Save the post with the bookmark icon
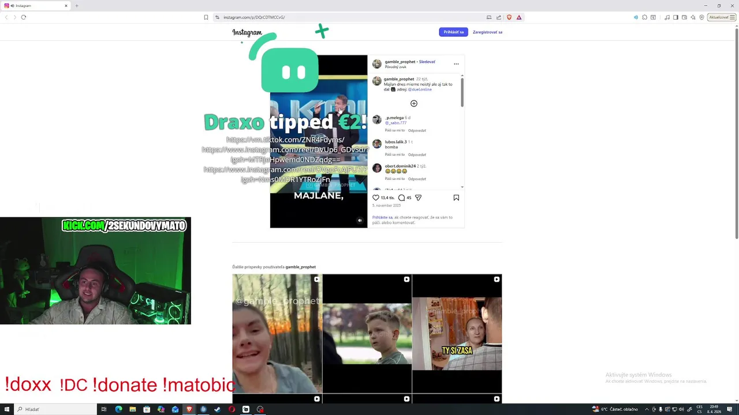The image size is (739, 415). click(x=456, y=198)
